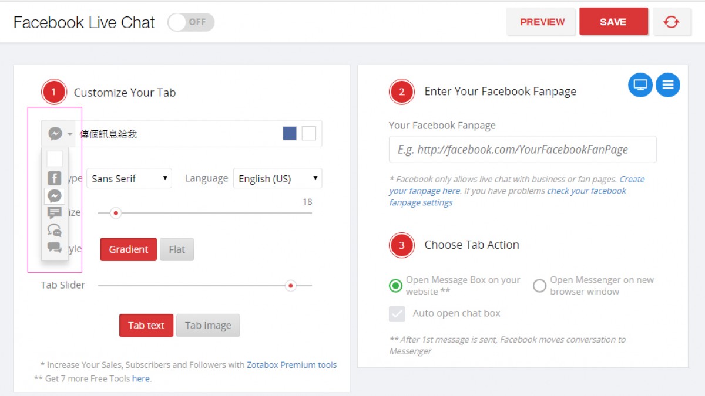Select the Gradient style button
This screenshot has width=705, height=396.
pyautogui.click(x=129, y=249)
